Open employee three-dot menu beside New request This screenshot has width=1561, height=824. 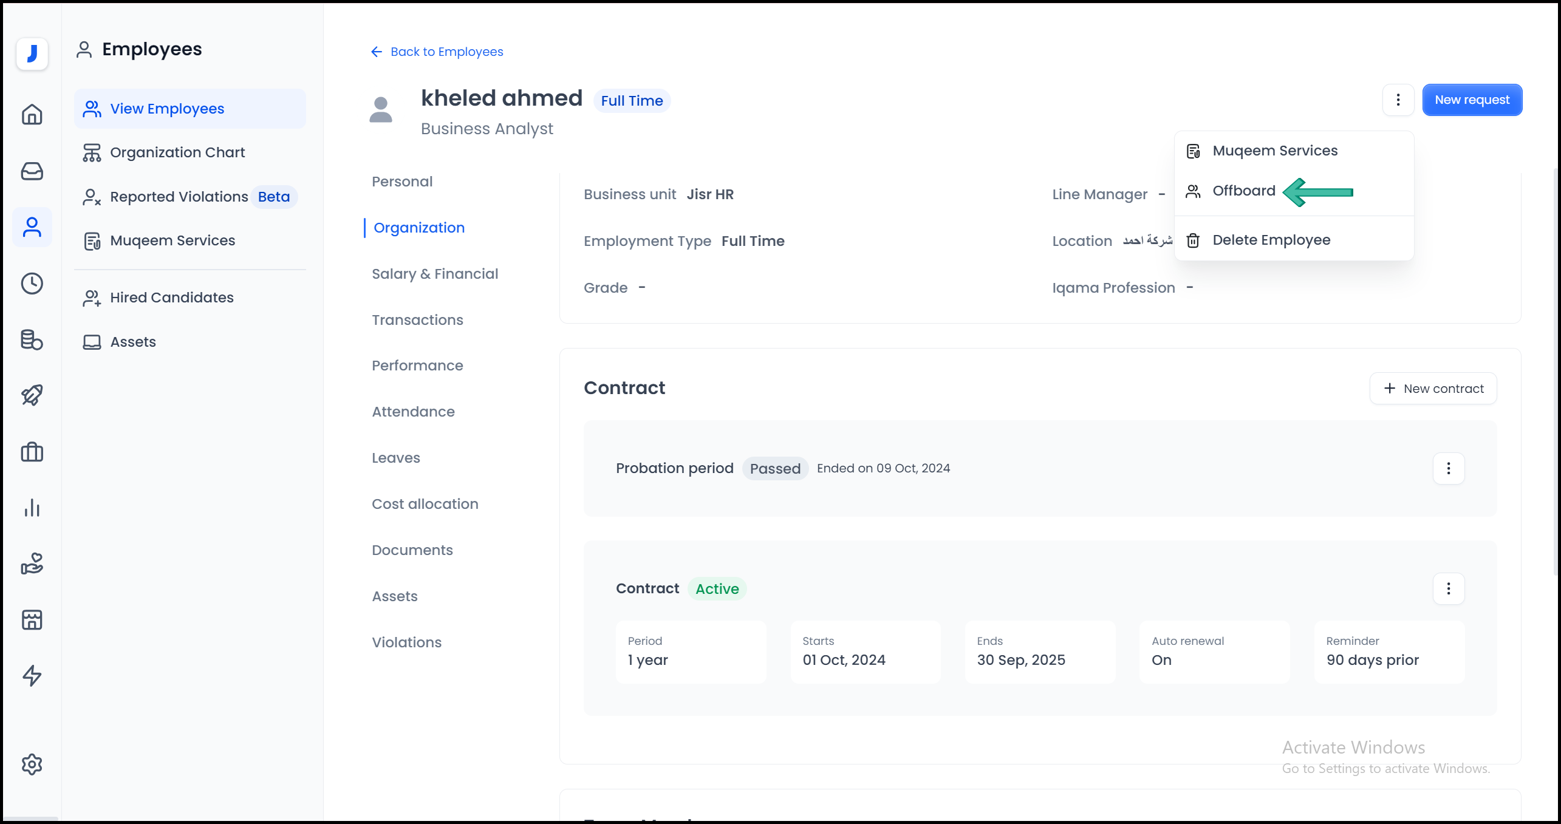pos(1398,100)
